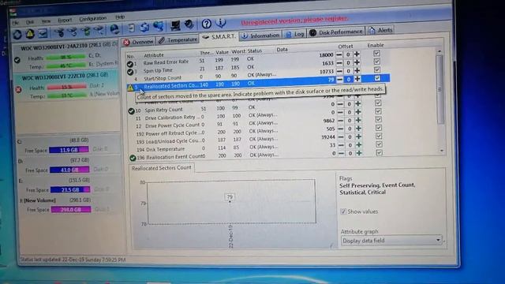Click check mark icon on Reallocation Event Count
The image size is (505, 284).
133,158
